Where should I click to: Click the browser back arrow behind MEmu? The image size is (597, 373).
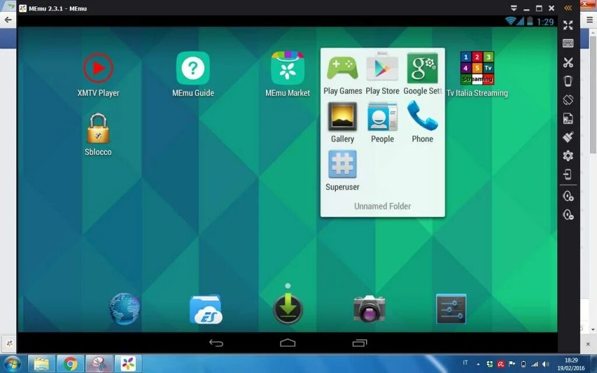click(8, 20)
